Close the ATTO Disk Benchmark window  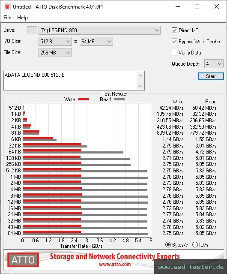click(x=217, y=6)
